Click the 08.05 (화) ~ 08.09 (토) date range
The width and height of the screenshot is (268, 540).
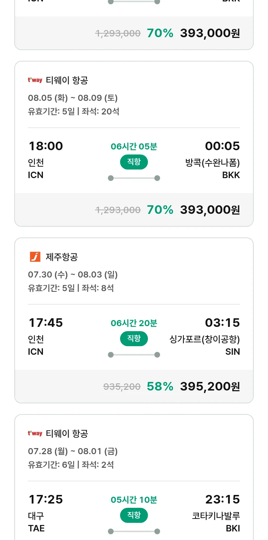(73, 98)
